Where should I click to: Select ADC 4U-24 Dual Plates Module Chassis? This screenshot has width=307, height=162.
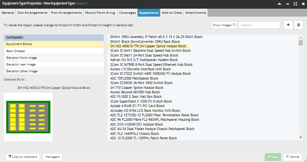pos(152,129)
